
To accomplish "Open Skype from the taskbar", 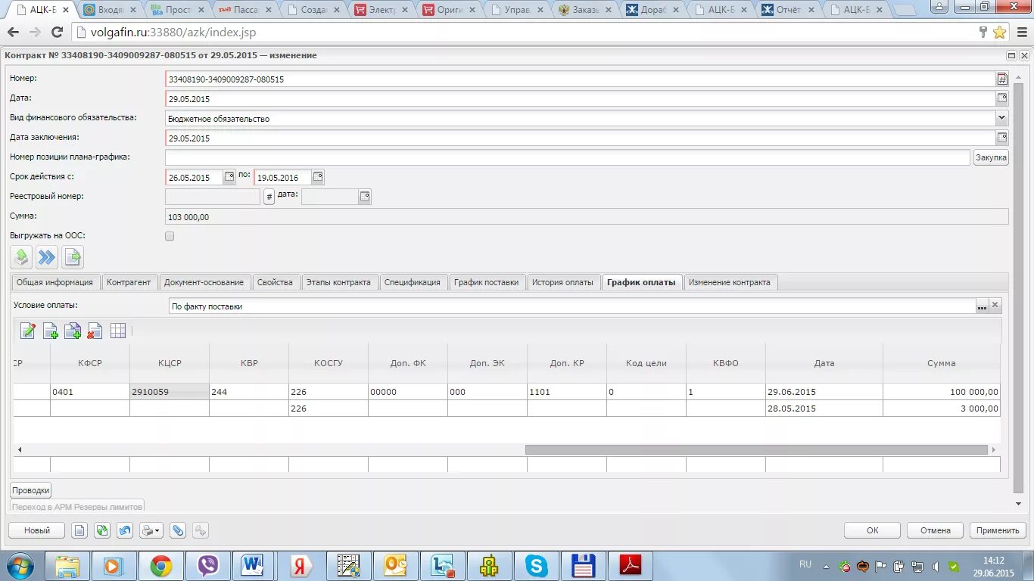I will (x=537, y=566).
